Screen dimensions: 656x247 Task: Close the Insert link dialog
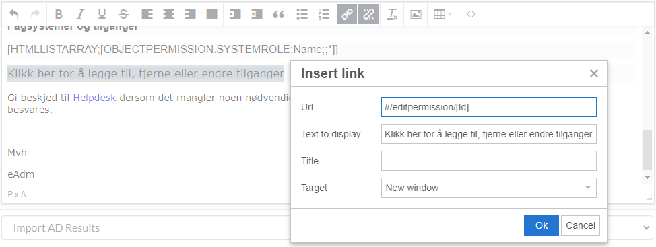(593, 74)
